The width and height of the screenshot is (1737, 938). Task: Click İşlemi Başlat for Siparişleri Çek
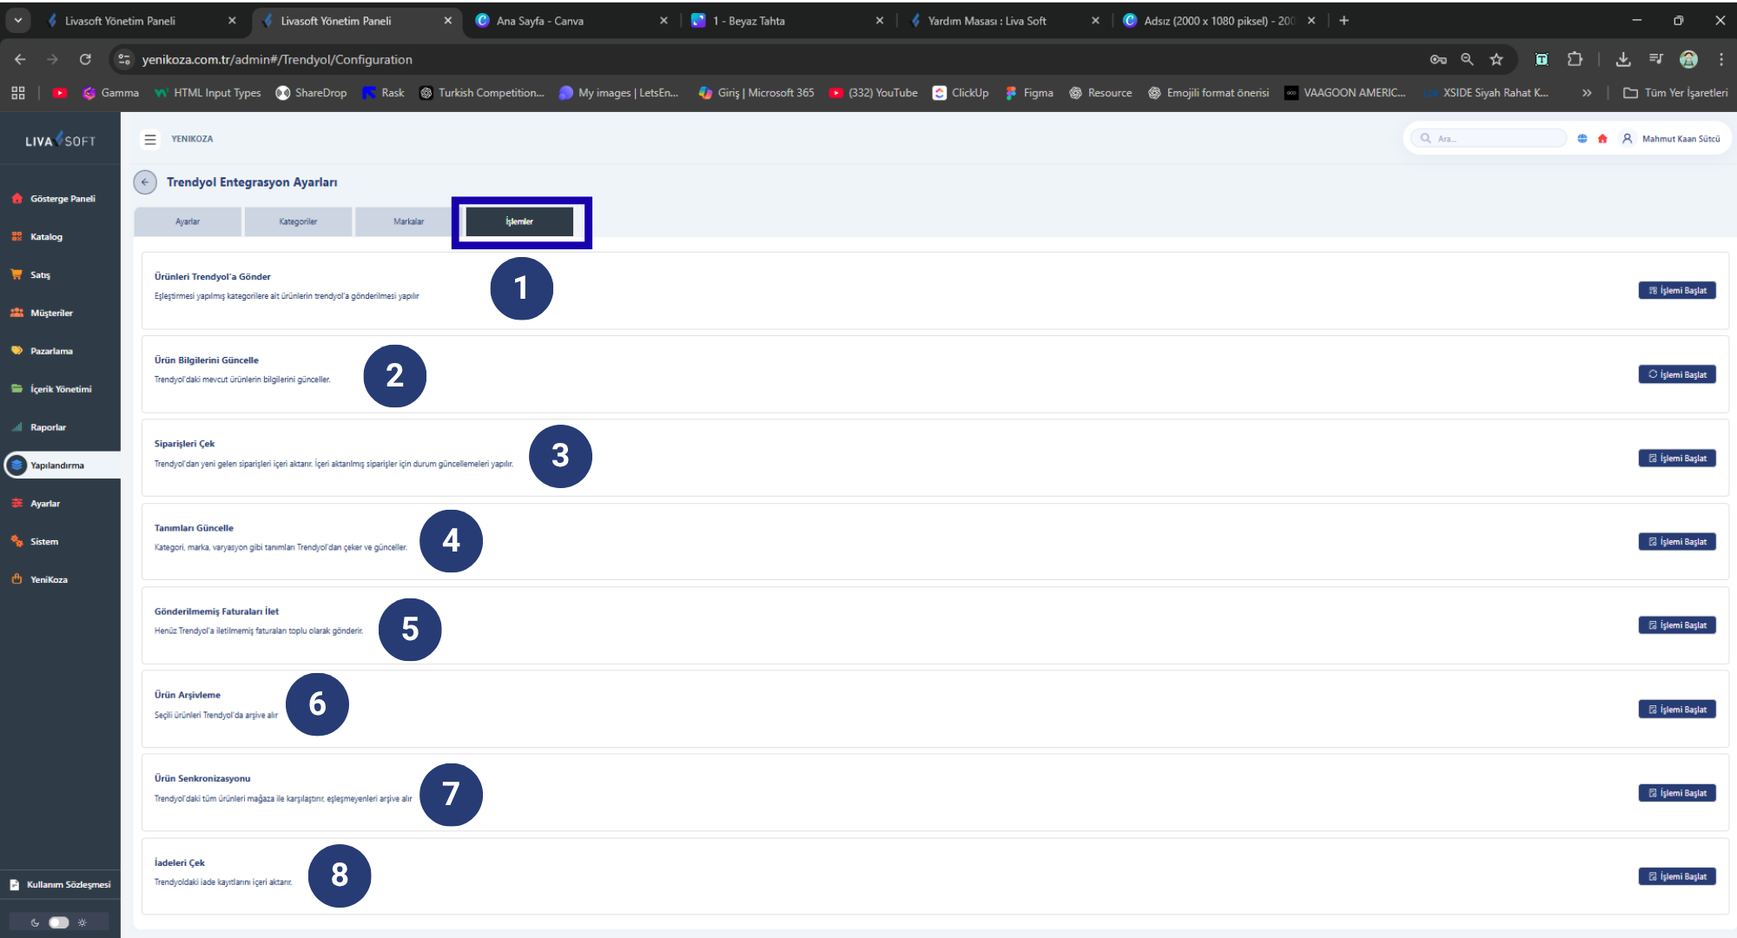point(1676,459)
